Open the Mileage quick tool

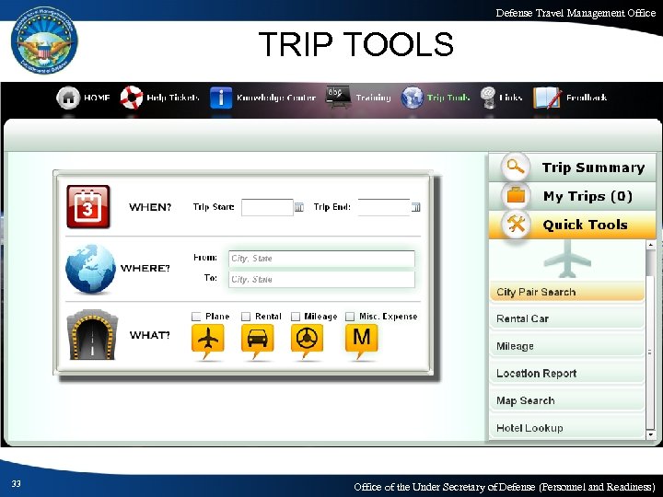(x=567, y=346)
